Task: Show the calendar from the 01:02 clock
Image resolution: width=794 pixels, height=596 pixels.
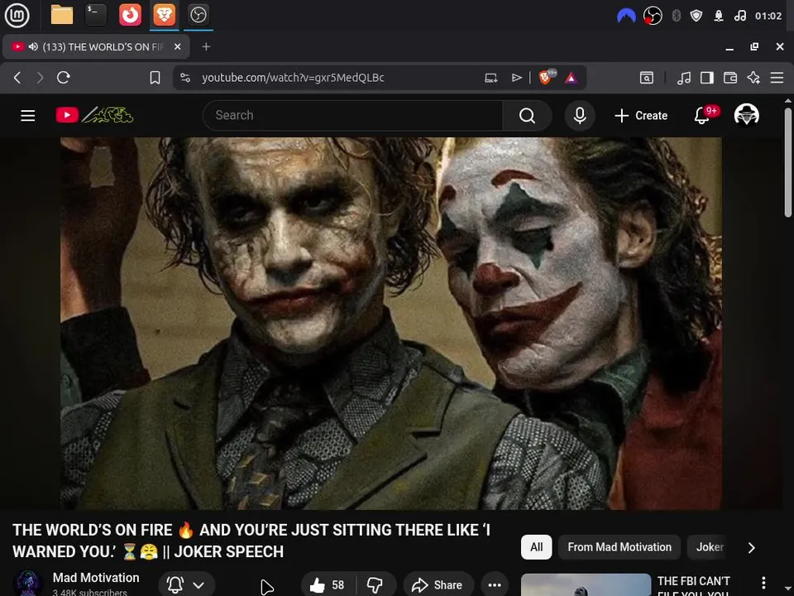Action: point(768,16)
